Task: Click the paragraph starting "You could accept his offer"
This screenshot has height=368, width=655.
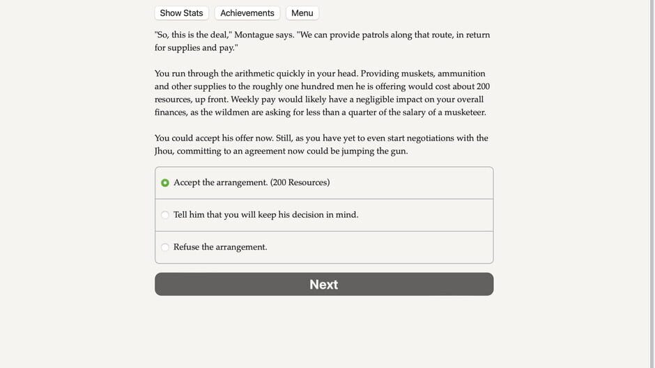Action: coord(323,144)
